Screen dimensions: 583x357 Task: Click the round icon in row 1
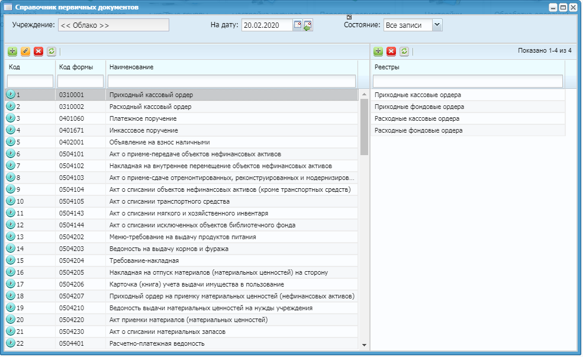coord(11,95)
